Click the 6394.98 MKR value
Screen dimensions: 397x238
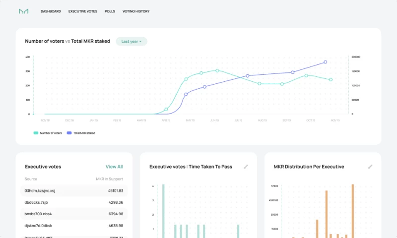[116, 214]
